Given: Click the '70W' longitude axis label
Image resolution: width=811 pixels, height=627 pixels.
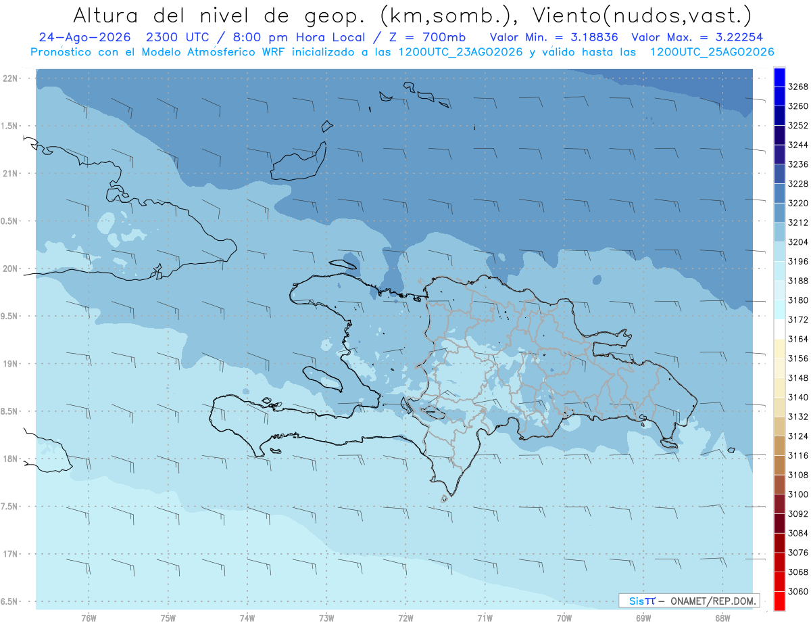Looking at the screenshot, I should click(564, 618).
